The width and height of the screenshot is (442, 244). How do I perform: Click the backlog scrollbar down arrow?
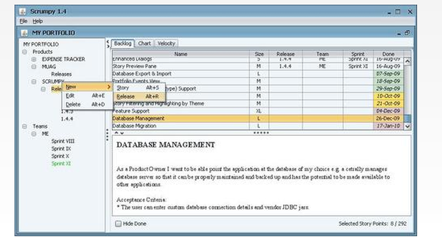pos(408,126)
